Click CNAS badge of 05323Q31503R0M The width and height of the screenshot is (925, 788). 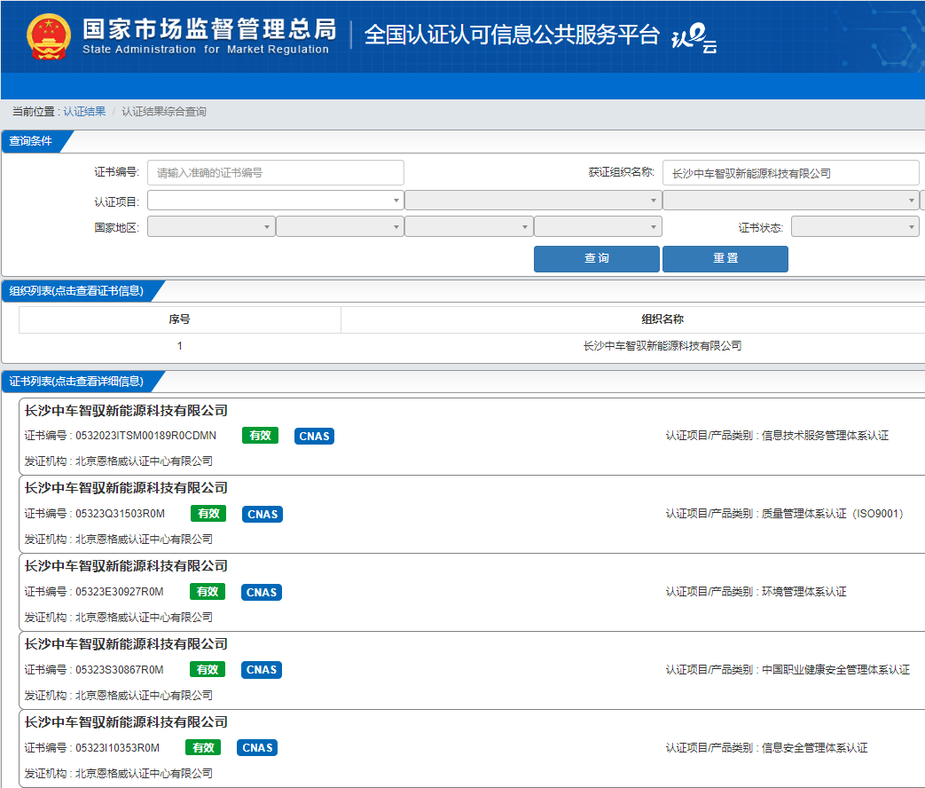[263, 514]
